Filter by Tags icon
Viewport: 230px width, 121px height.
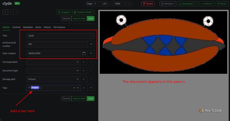(x=91, y=88)
